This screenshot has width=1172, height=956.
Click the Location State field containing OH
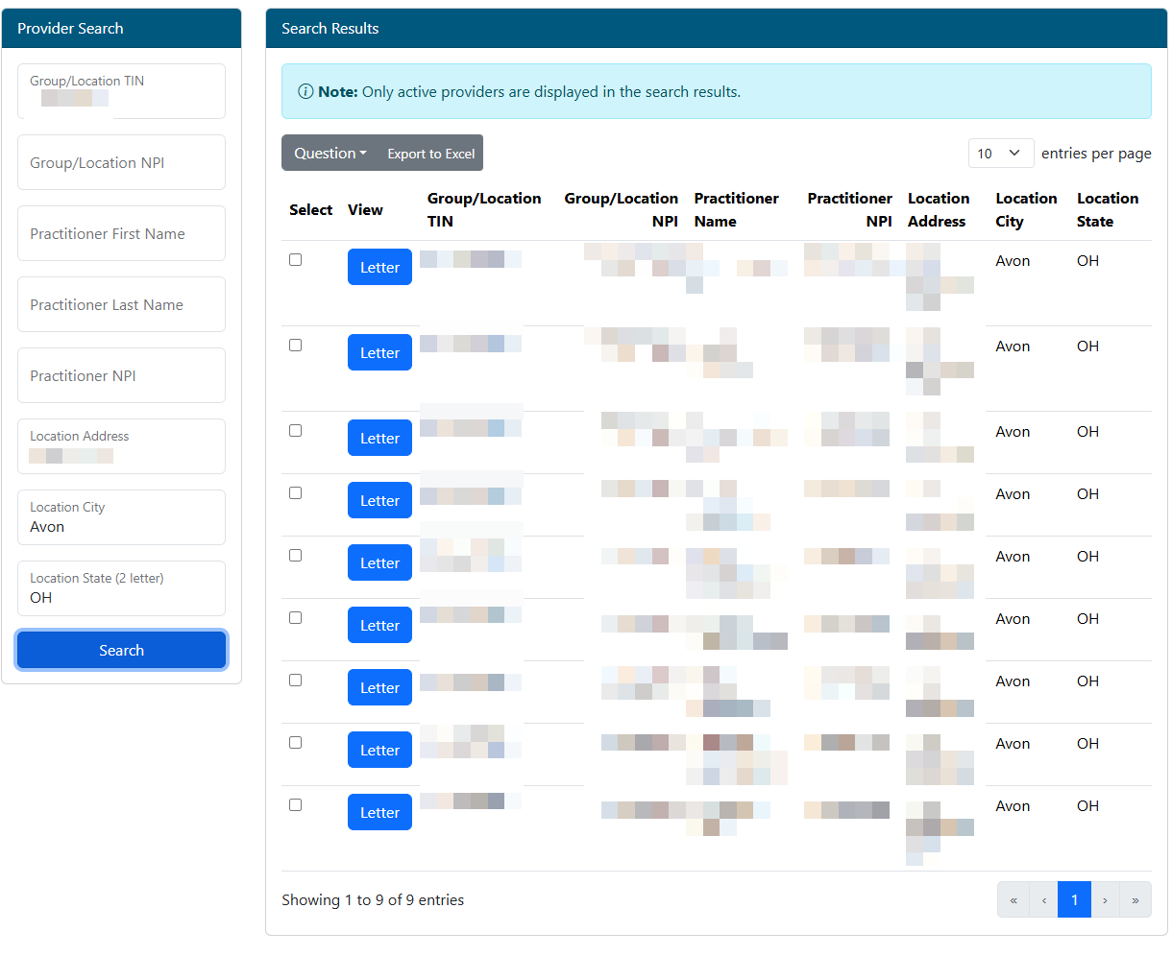pyautogui.click(x=121, y=589)
